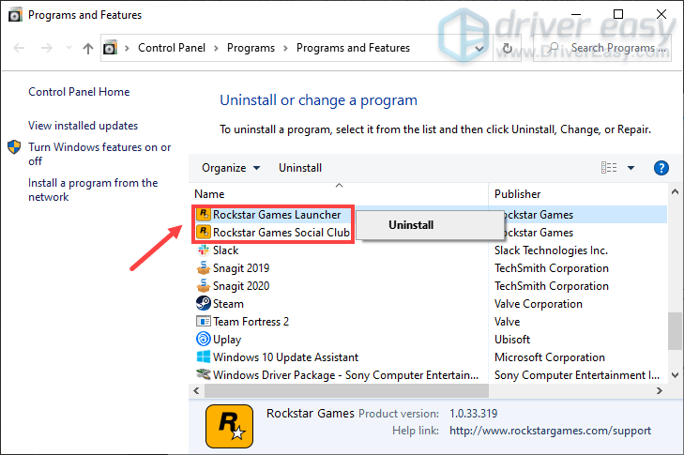Viewport: 684px width, 455px height.
Task: Click the Back navigation arrow
Action: (19, 48)
